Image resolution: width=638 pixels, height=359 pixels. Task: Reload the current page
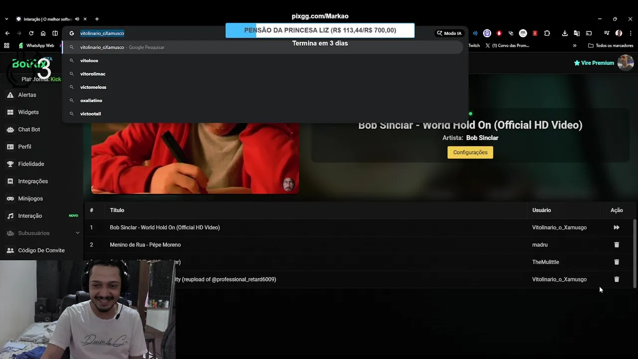point(31,33)
